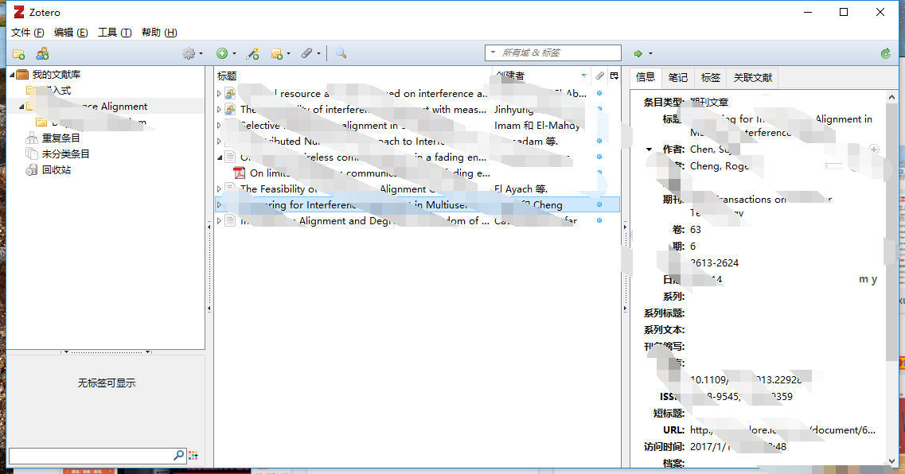905x474 pixels.
Task: Switch to the 笔记 tab
Action: pos(677,77)
